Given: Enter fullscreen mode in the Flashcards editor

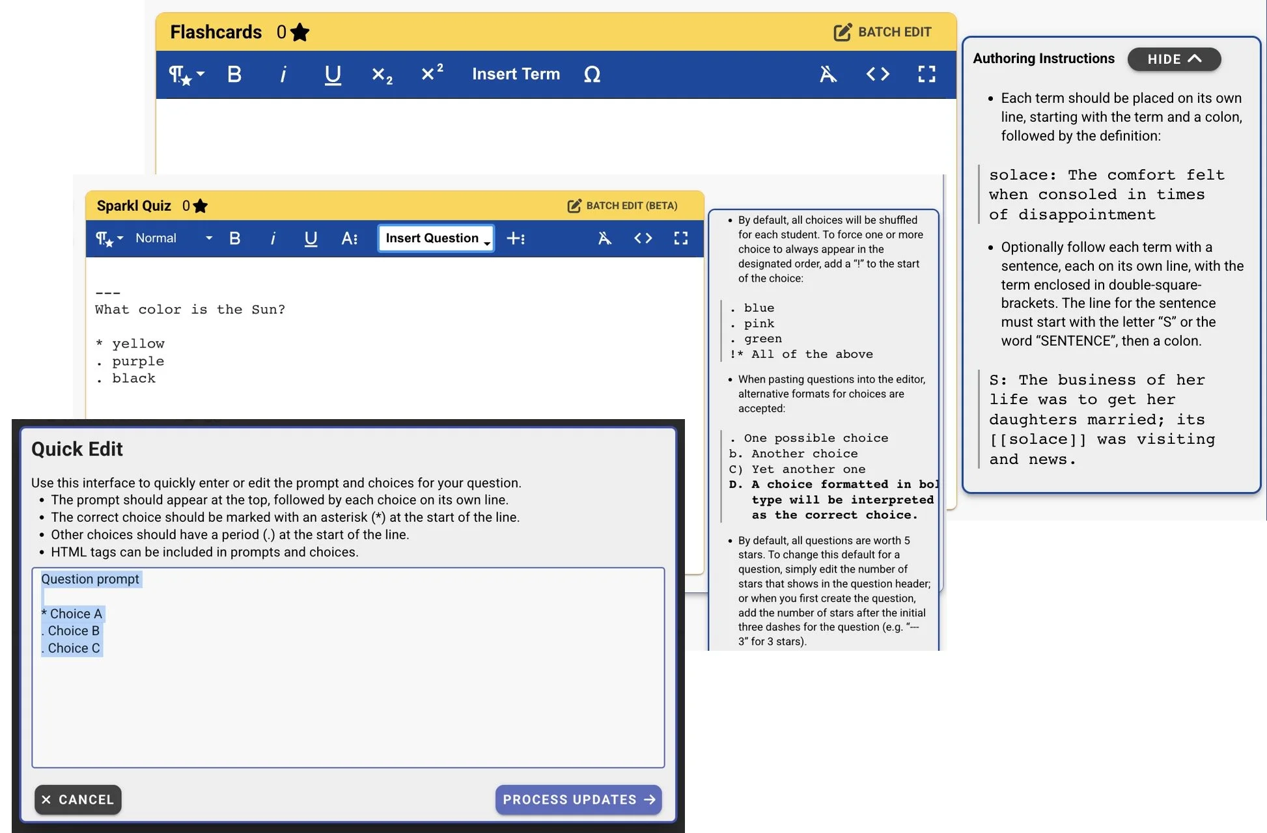Looking at the screenshot, I should 926,74.
